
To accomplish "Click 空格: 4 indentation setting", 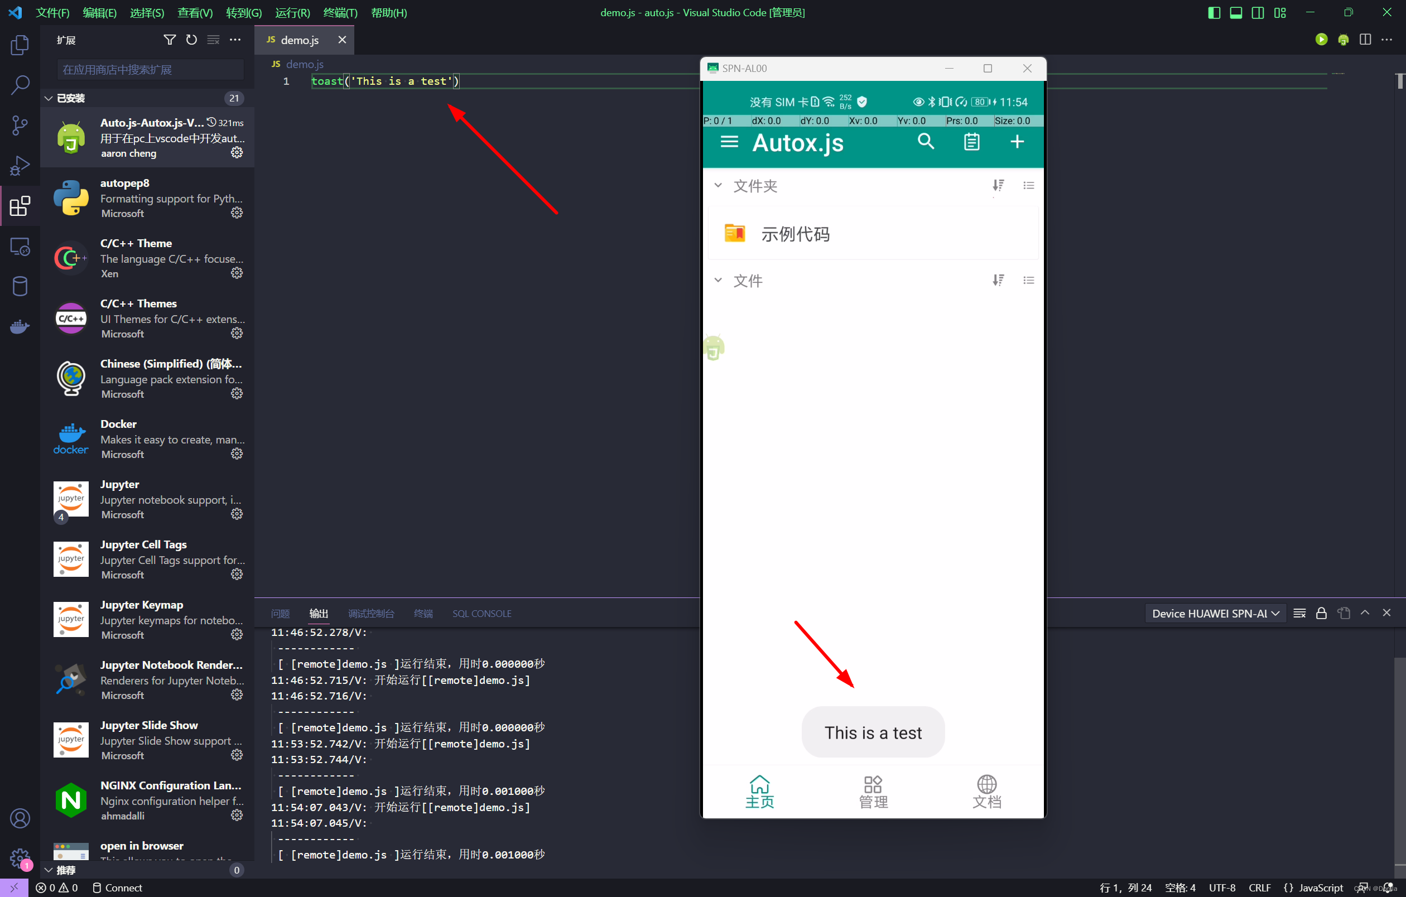I will (x=1180, y=888).
